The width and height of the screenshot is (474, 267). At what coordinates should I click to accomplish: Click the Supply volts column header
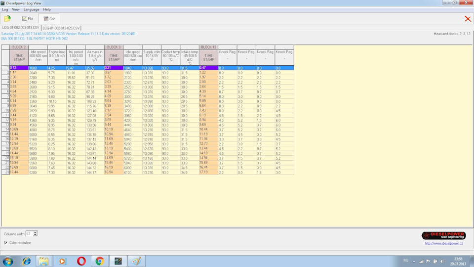click(152, 57)
